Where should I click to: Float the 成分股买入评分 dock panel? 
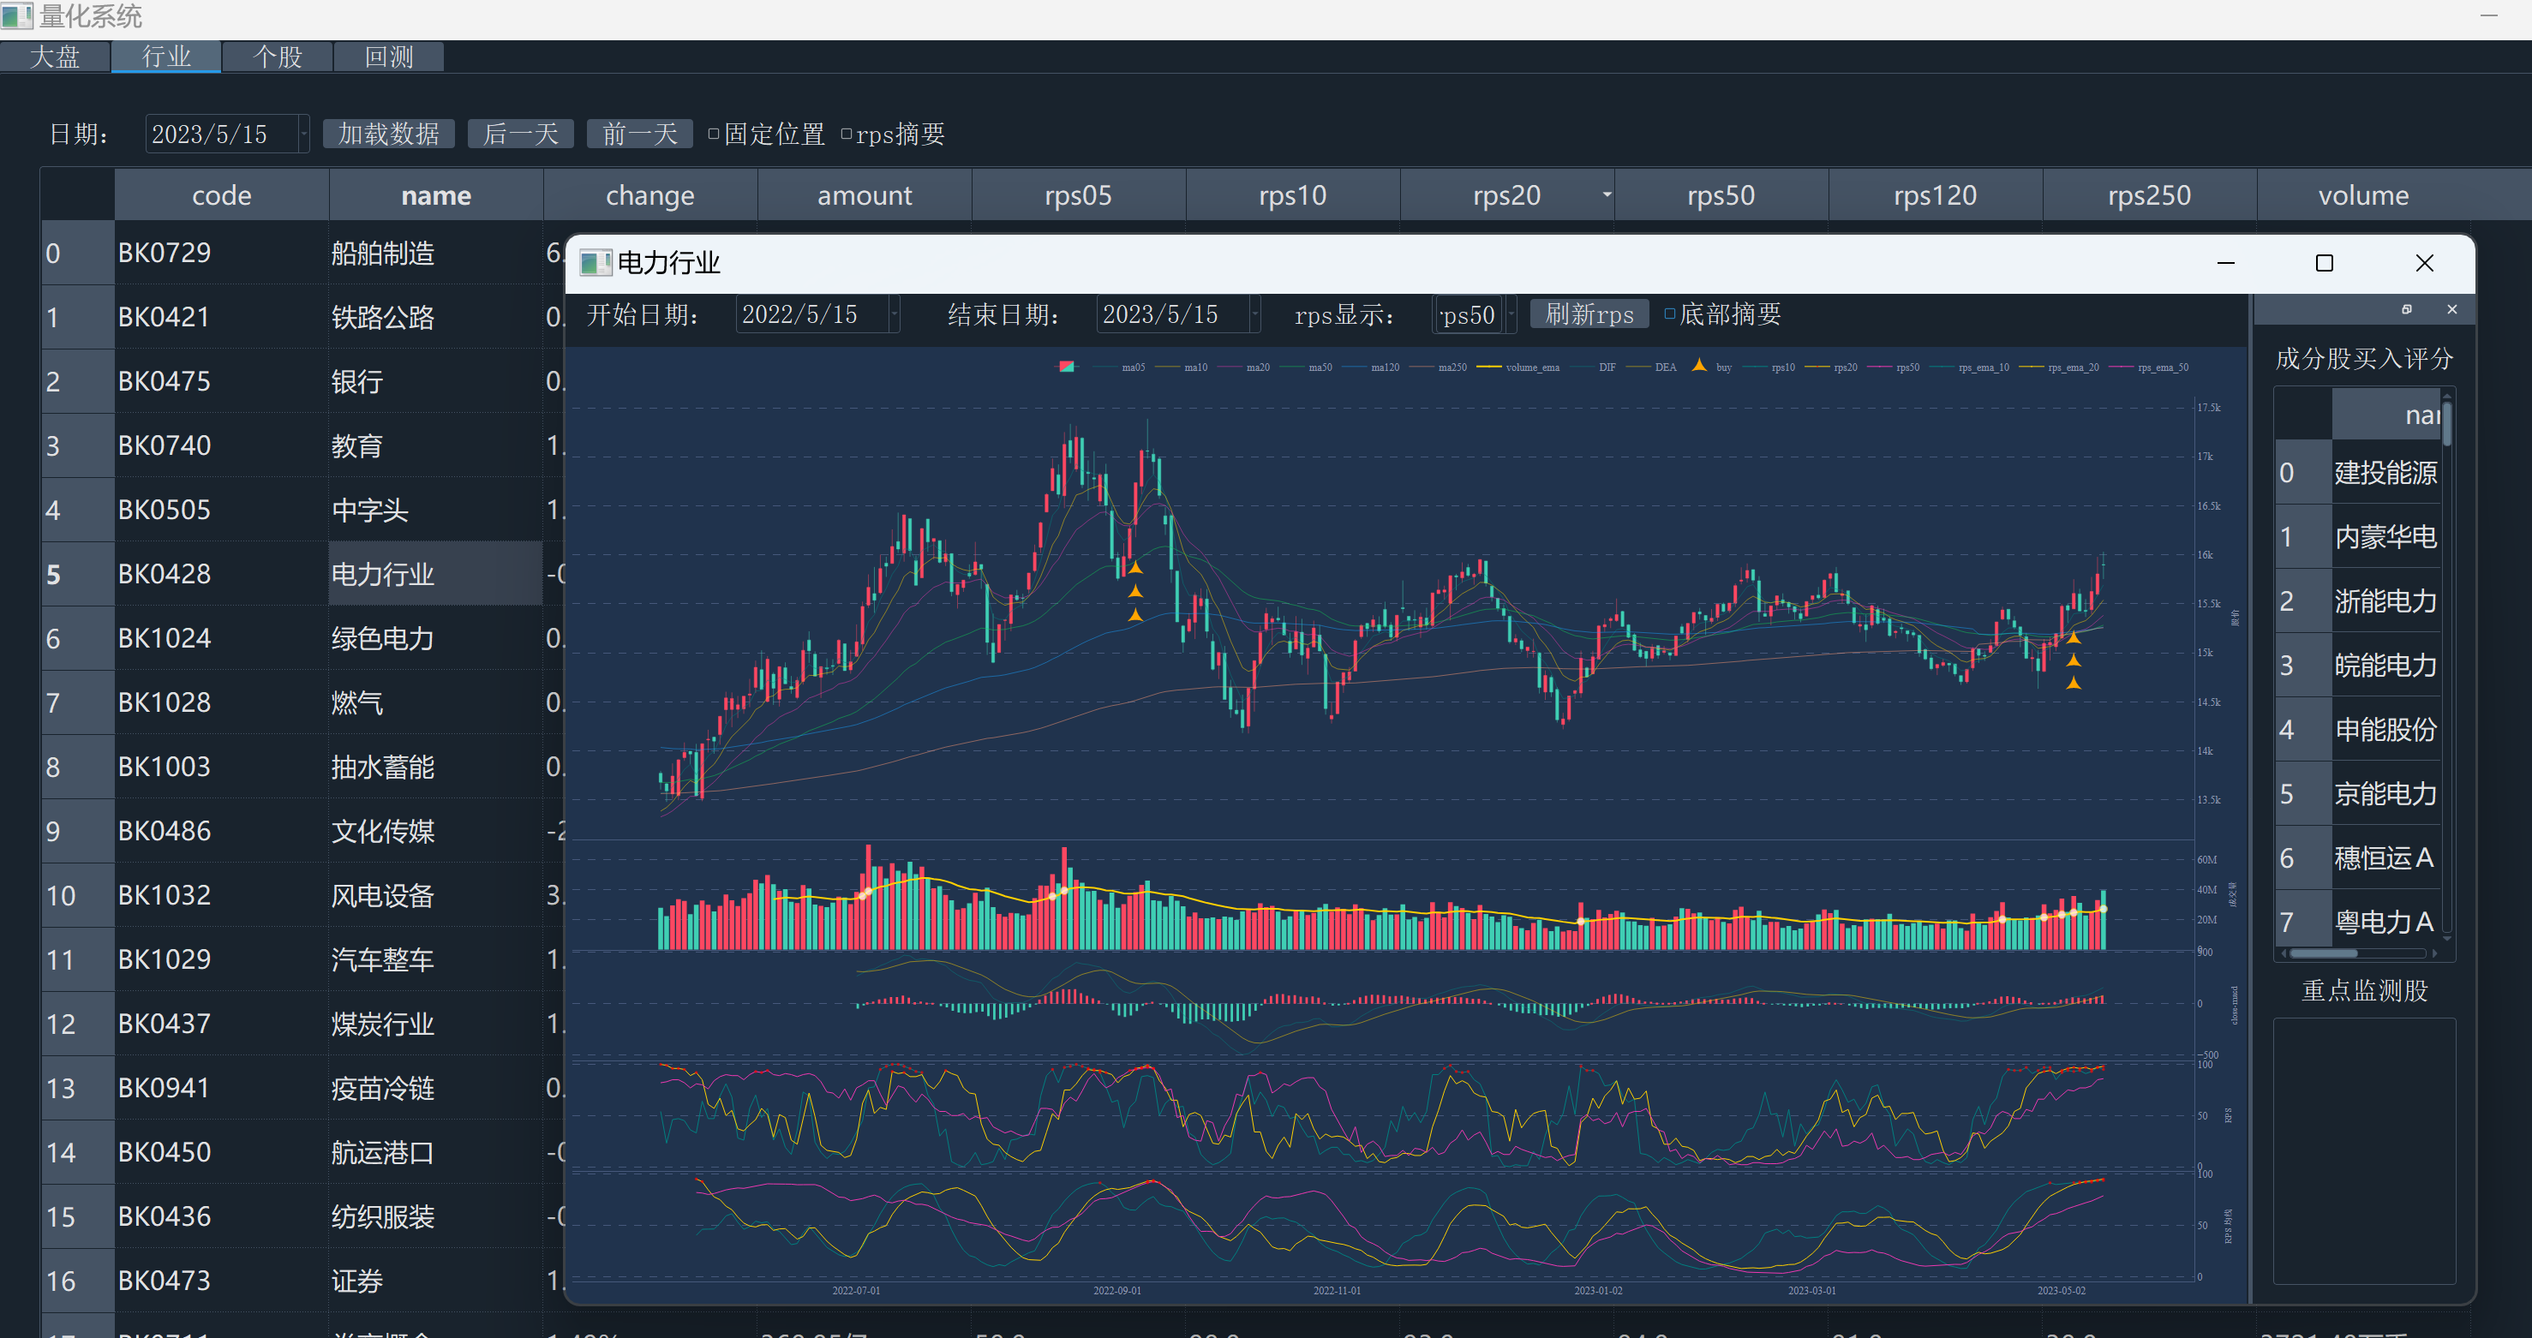tap(2406, 309)
